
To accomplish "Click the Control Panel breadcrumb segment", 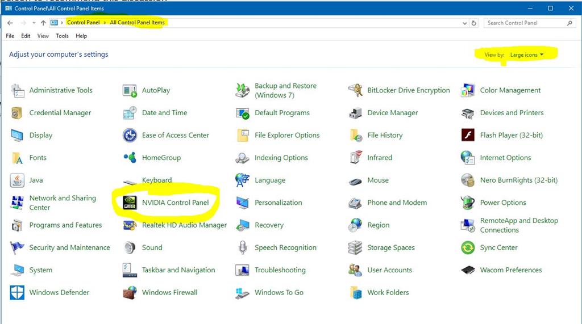I will tap(83, 23).
